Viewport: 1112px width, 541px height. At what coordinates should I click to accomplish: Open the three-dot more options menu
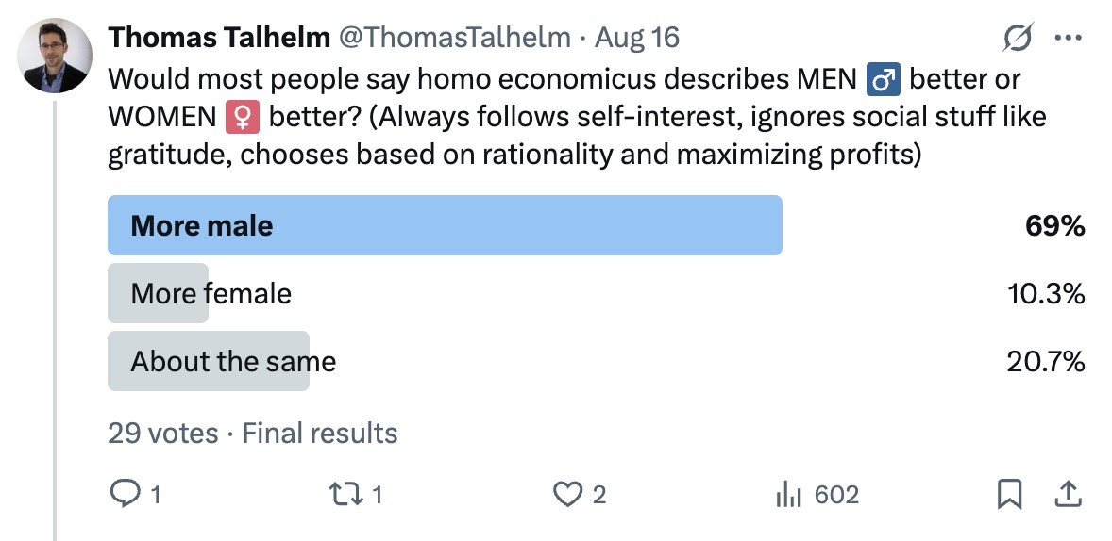(x=1068, y=39)
